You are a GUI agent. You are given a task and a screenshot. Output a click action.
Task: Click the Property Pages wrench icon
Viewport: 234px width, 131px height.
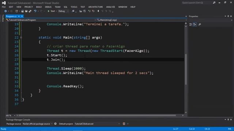pyautogui.click(x=200, y=24)
